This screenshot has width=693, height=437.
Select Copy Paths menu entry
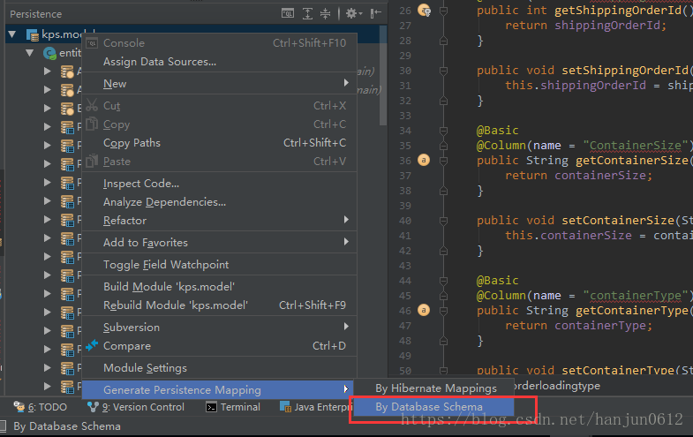(219, 143)
